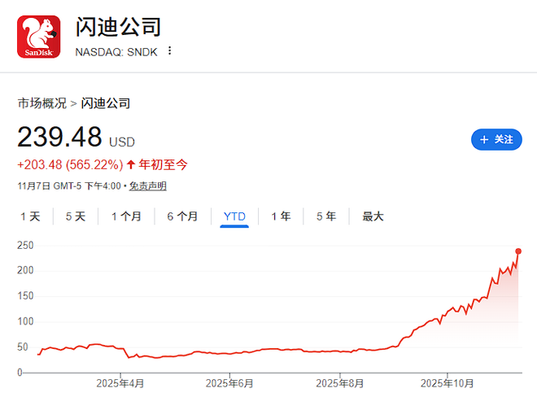Click the red endpoint dot on the chart
This screenshot has width=537, height=397.
click(519, 251)
